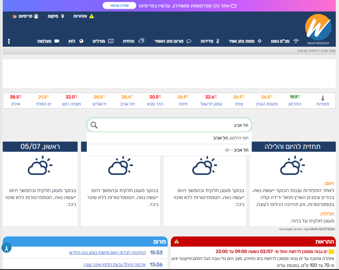This screenshot has width=339, height=270.
Task: Click the ראשון 05/07 weather icon
Action: (40, 165)
